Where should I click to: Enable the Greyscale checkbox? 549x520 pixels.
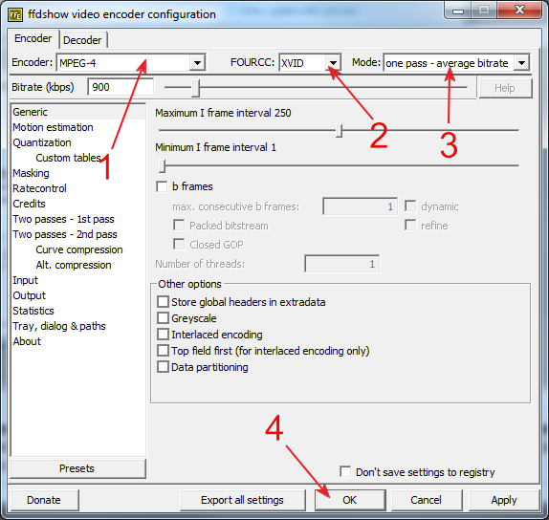point(163,318)
